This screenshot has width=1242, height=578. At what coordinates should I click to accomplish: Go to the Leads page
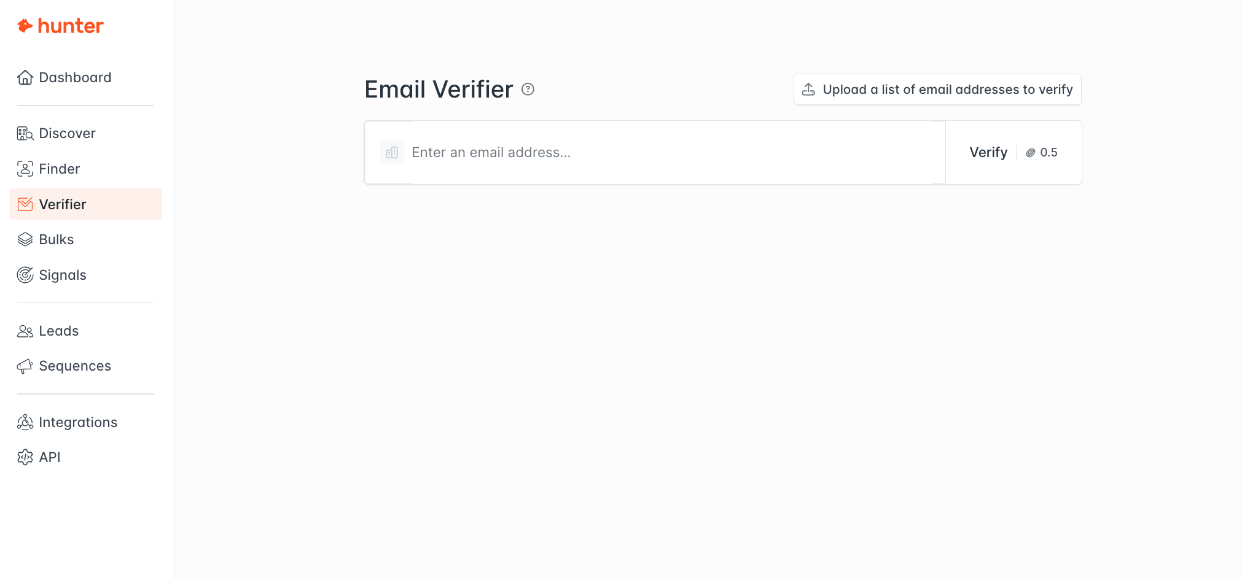59,331
